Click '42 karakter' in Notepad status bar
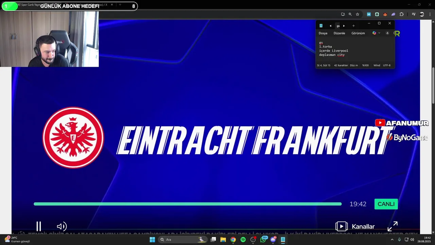The height and width of the screenshot is (245, 435). 341,65
